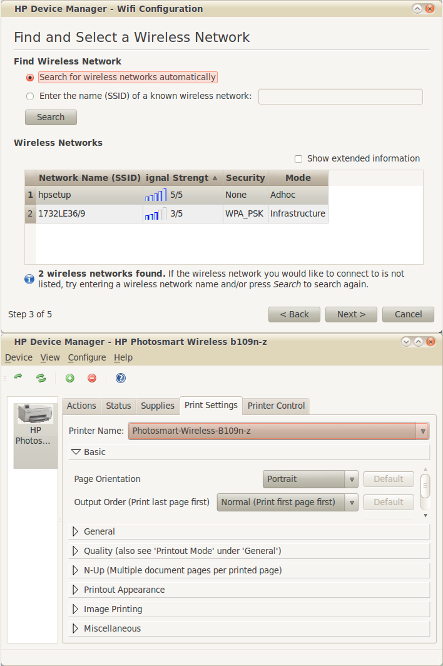Click the 1732LE36/9 signal strength bars icon
Viewport: 443px width, 666px height.
click(155, 214)
